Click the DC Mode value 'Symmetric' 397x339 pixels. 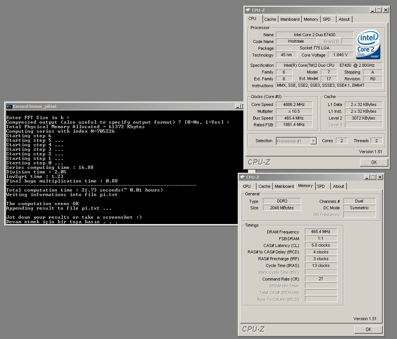(359, 208)
